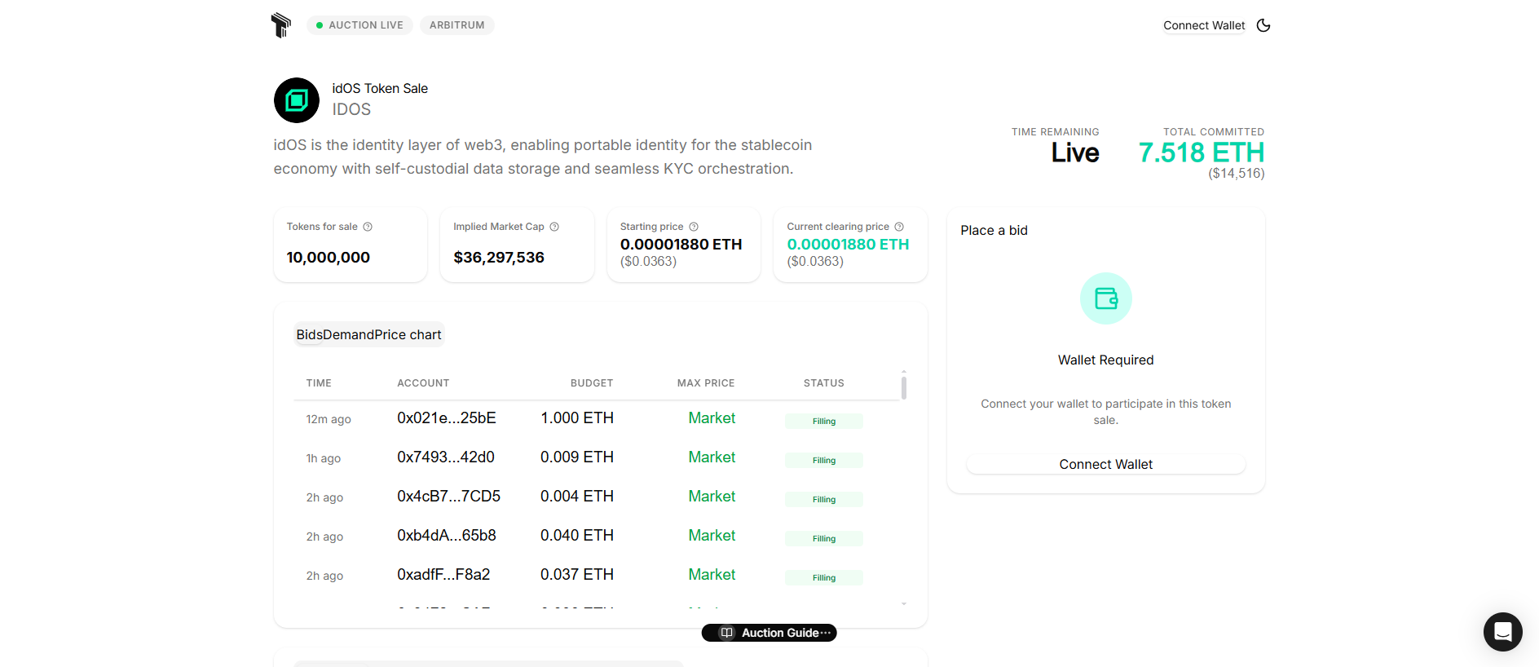Click the 0.004 ETH budget cell

577,497
